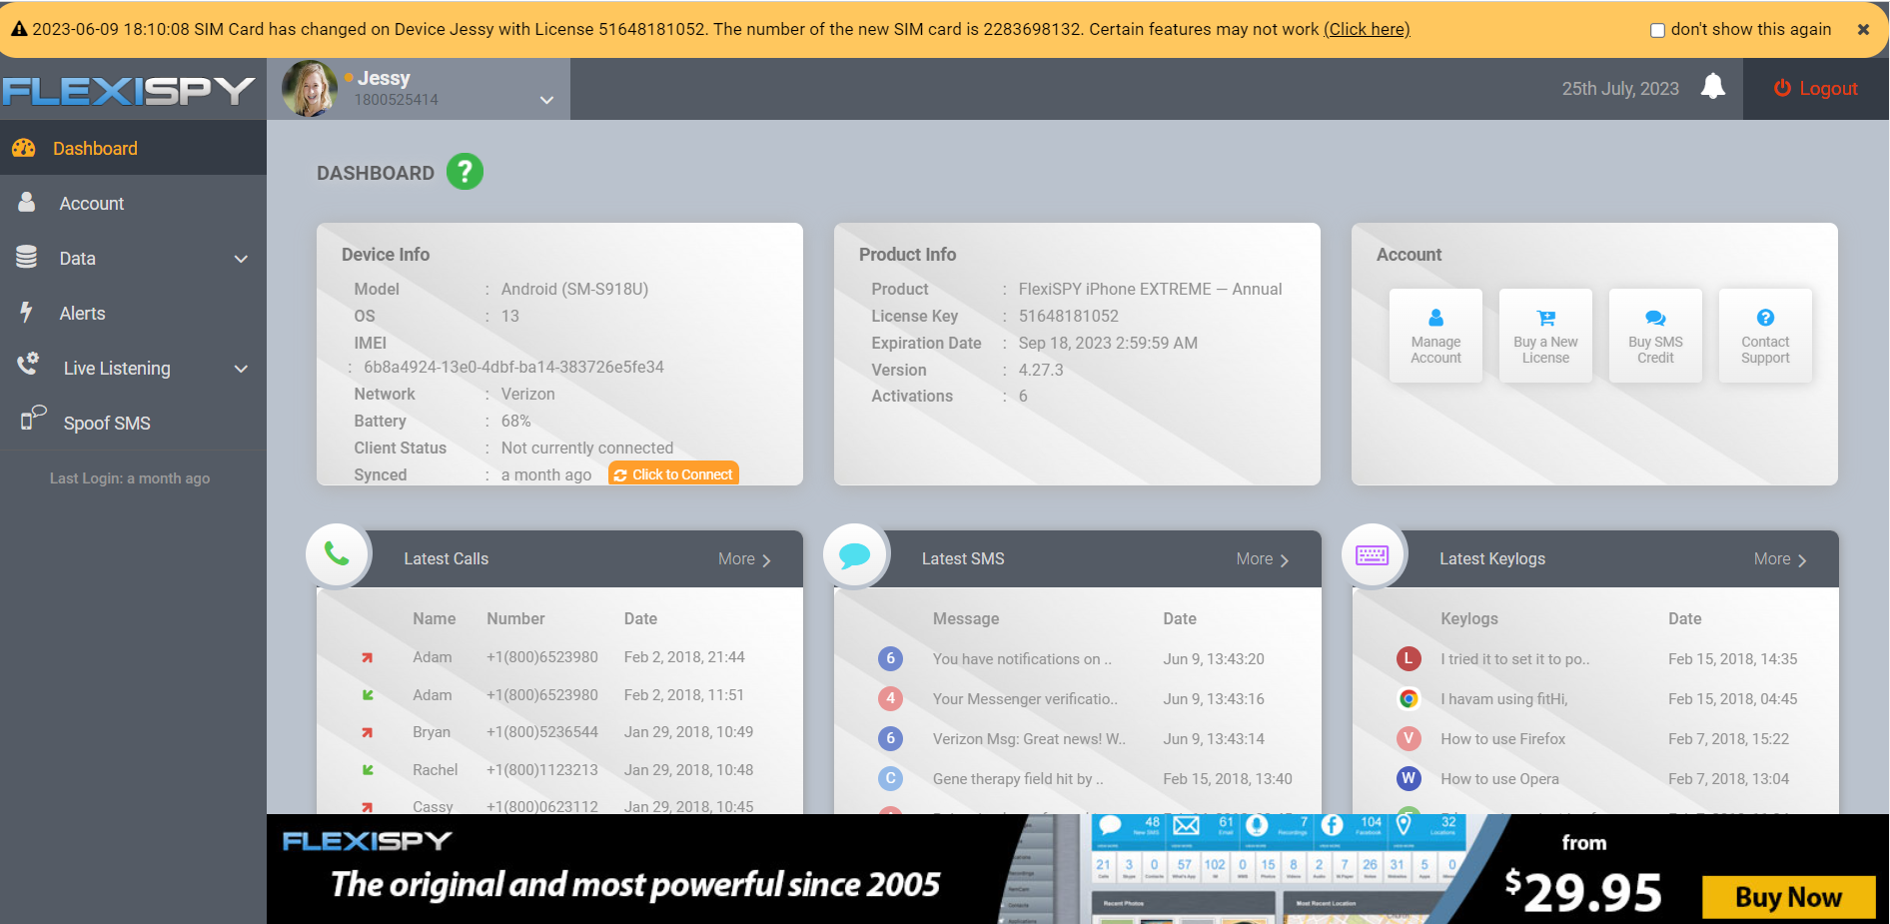Screen dimensions: 1890x924
Task: Click incoming call arrow for Adam 11:51
Action: (x=368, y=695)
